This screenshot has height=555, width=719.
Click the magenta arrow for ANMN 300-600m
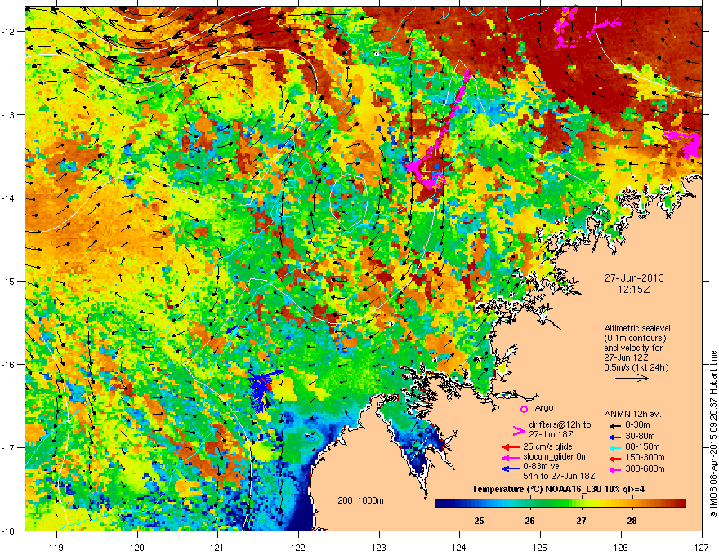coord(614,469)
